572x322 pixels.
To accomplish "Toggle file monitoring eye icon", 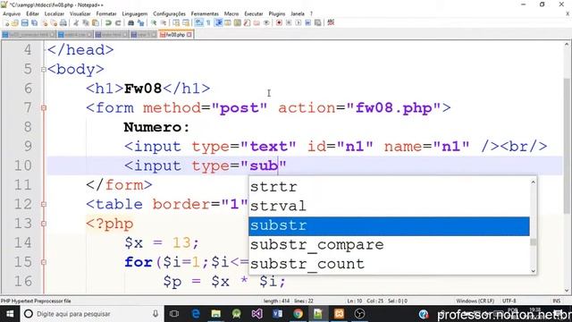I will tap(266, 22).
